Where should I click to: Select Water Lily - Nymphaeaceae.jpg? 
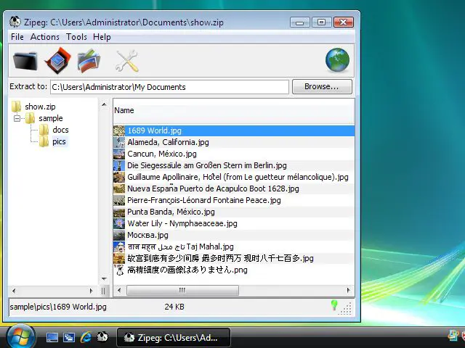[182, 223]
